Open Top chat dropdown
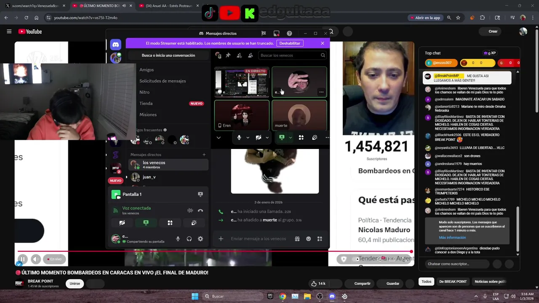The height and width of the screenshot is (303, 539). [432, 53]
